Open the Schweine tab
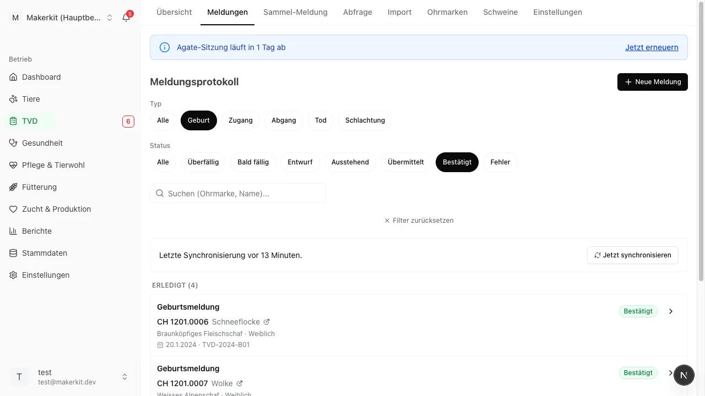 click(x=501, y=12)
